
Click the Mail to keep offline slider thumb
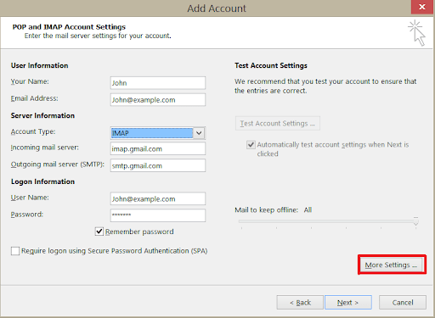point(415,221)
